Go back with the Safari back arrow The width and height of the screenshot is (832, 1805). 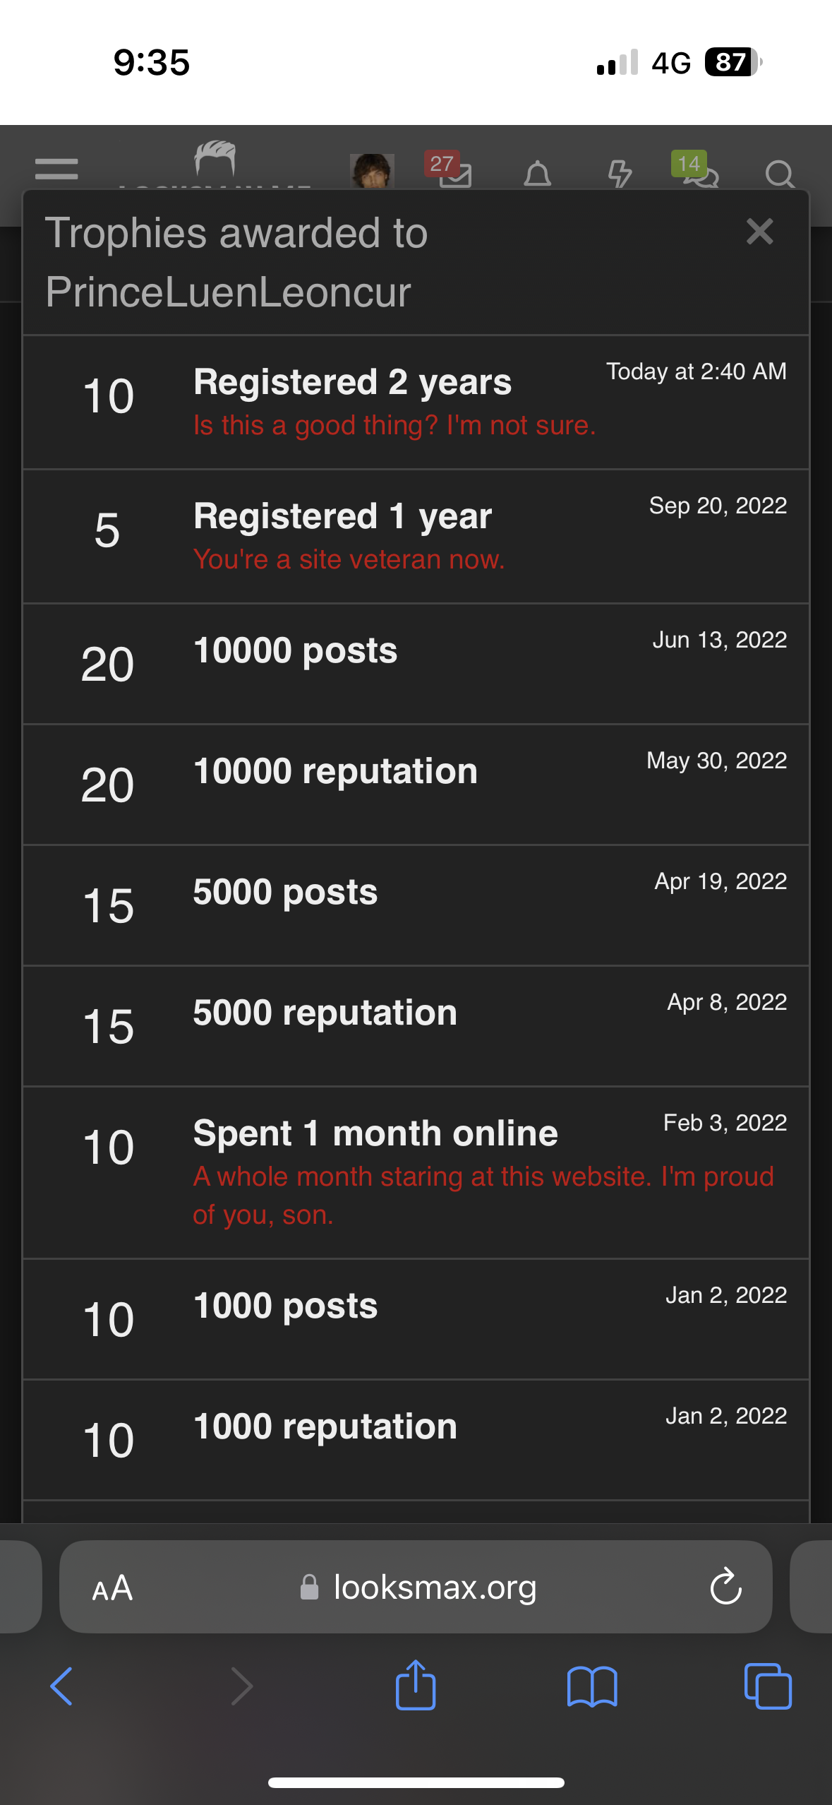coord(61,1686)
